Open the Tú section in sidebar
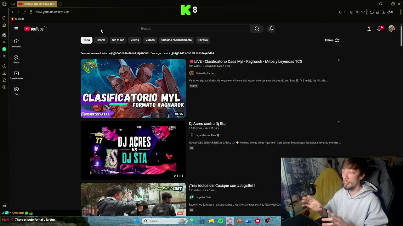The height and width of the screenshot is (226, 403). [16, 91]
